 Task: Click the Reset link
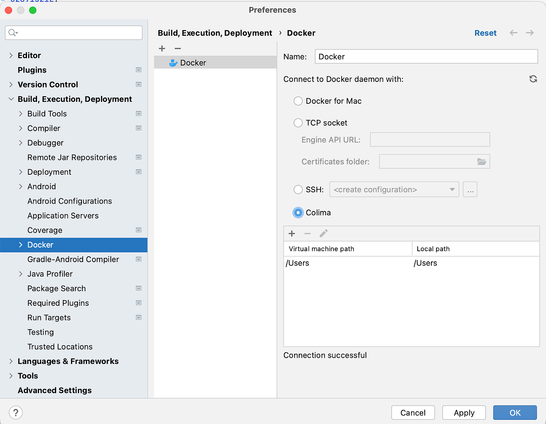[485, 33]
